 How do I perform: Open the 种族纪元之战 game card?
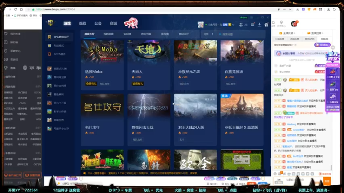195,65
